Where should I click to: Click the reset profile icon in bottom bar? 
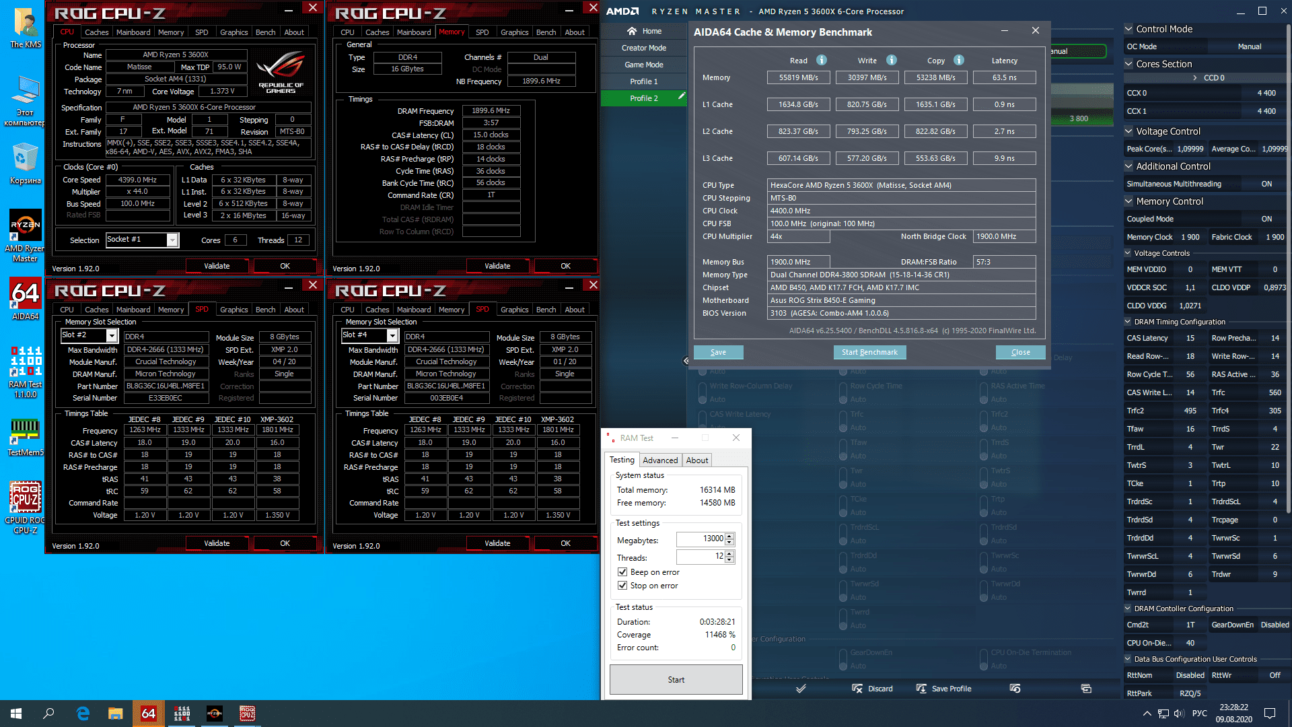1015,689
